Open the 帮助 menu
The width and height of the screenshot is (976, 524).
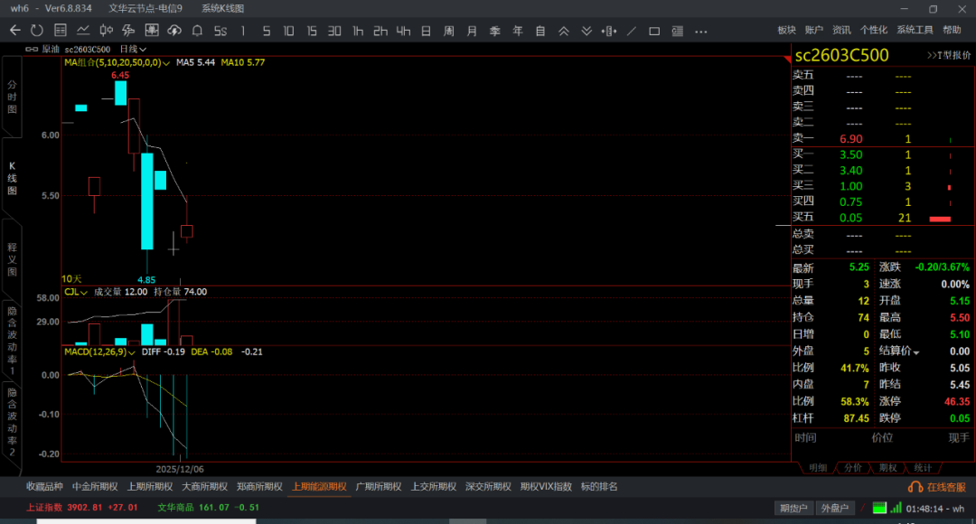click(952, 30)
